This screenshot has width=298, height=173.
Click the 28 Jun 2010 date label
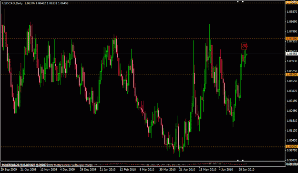point(247,169)
